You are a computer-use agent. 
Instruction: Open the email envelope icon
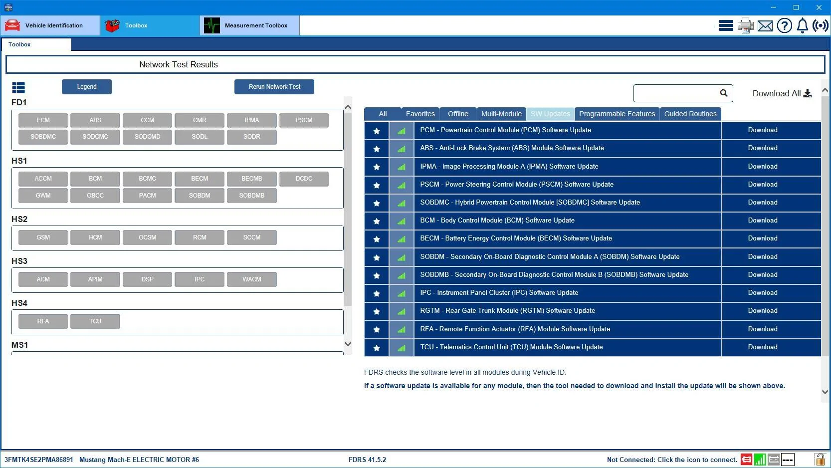[x=765, y=25]
